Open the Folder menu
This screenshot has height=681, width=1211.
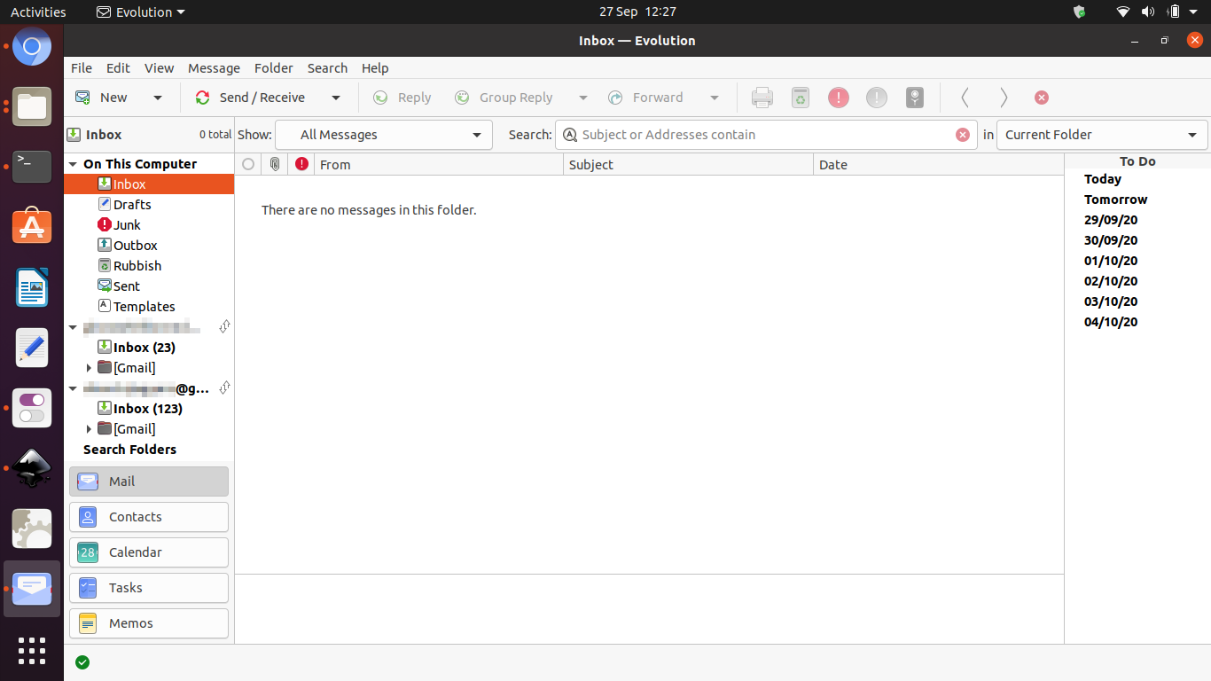click(274, 68)
